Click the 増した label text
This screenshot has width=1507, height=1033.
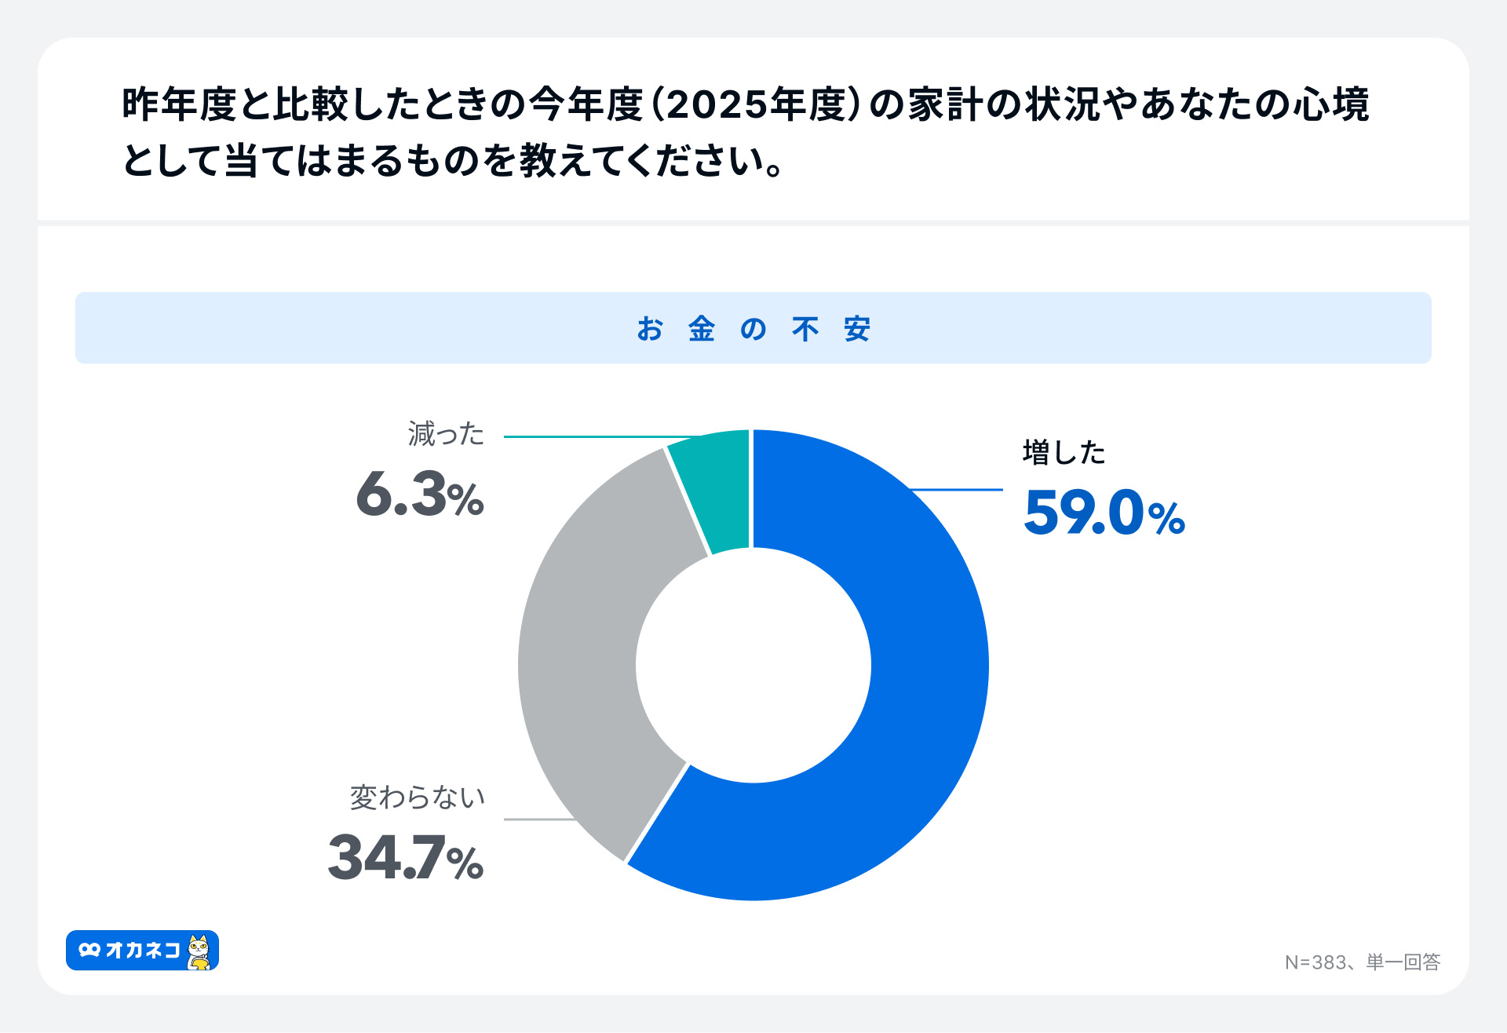click(x=1064, y=453)
